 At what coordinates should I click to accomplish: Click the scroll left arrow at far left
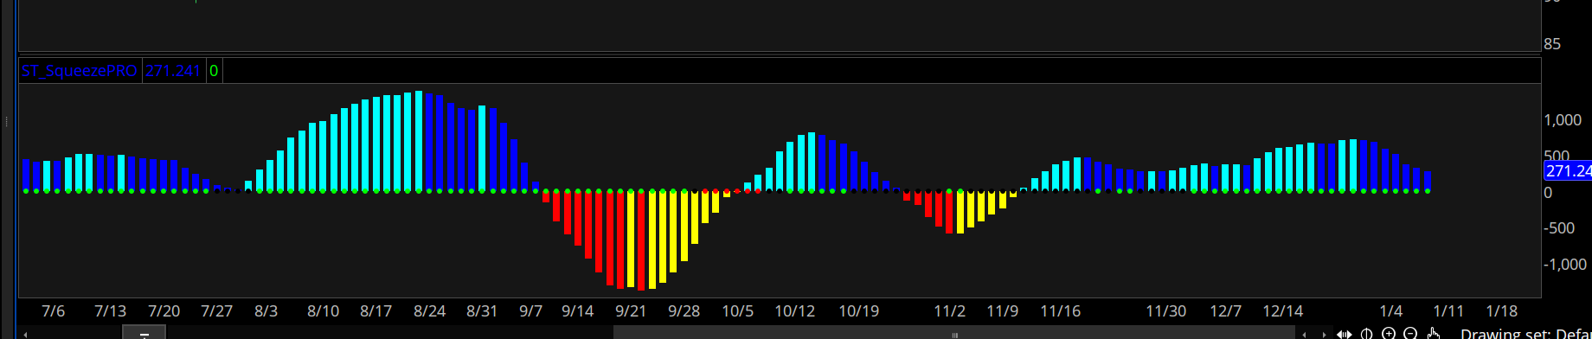(x=25, y=335)
